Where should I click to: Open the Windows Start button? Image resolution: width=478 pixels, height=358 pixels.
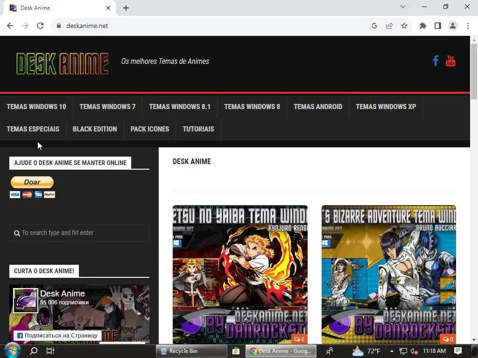click(x=13, y=351)
